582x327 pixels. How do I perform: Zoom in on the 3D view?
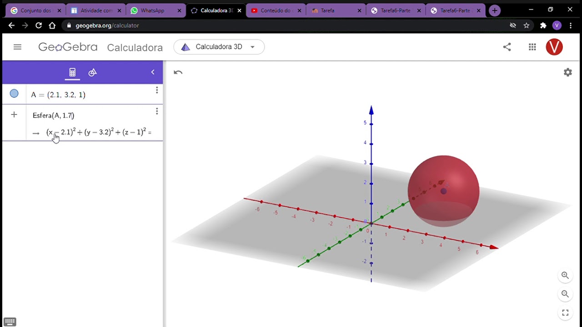click(565, 275)
